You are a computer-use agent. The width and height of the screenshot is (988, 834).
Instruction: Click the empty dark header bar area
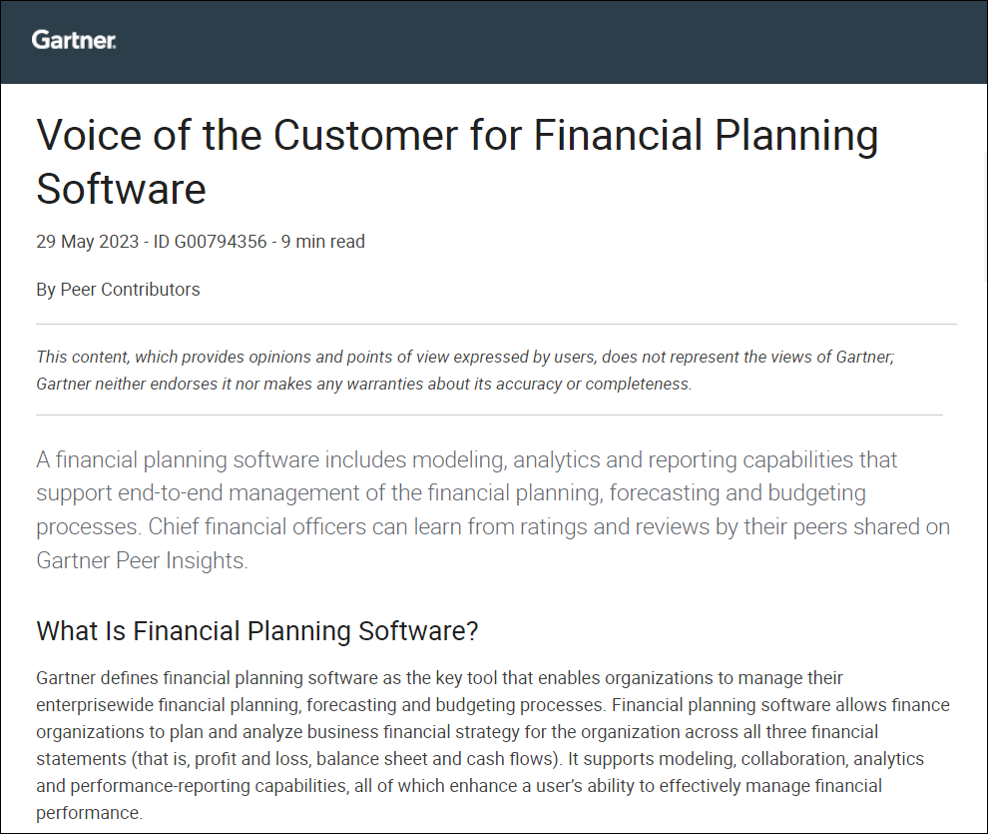coord(549,40)
